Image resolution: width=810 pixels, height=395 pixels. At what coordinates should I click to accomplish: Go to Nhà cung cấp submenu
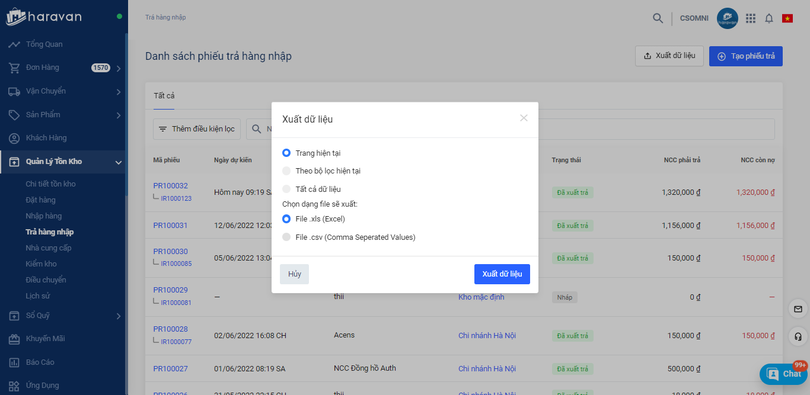[x=49, y=248]
